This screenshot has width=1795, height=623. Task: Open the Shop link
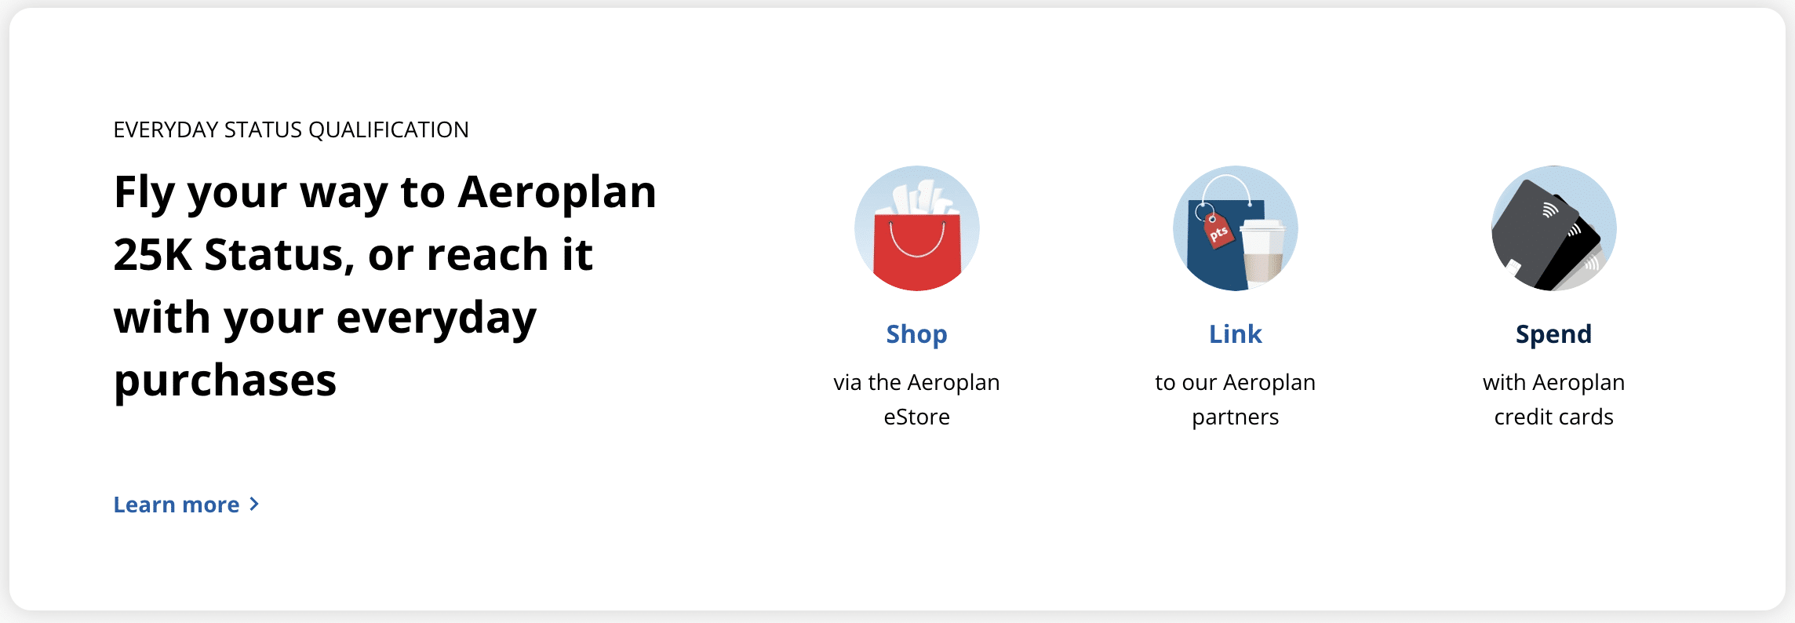click(916, 334)
